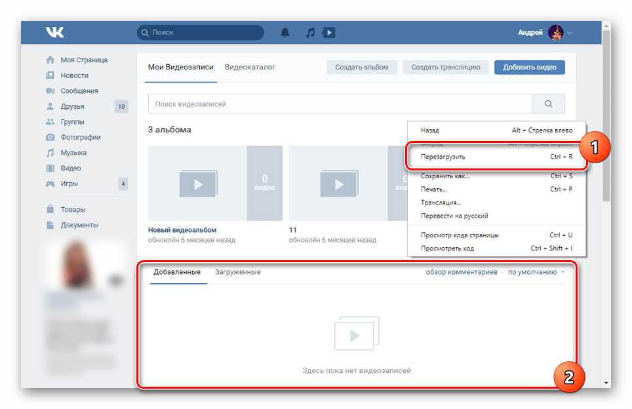
Task: Click the VK logo in header
Action: [54, 32]
